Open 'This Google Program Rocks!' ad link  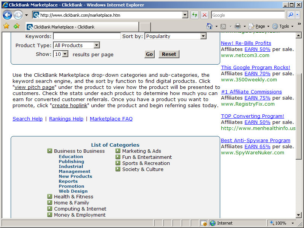(x=256, y=68)
